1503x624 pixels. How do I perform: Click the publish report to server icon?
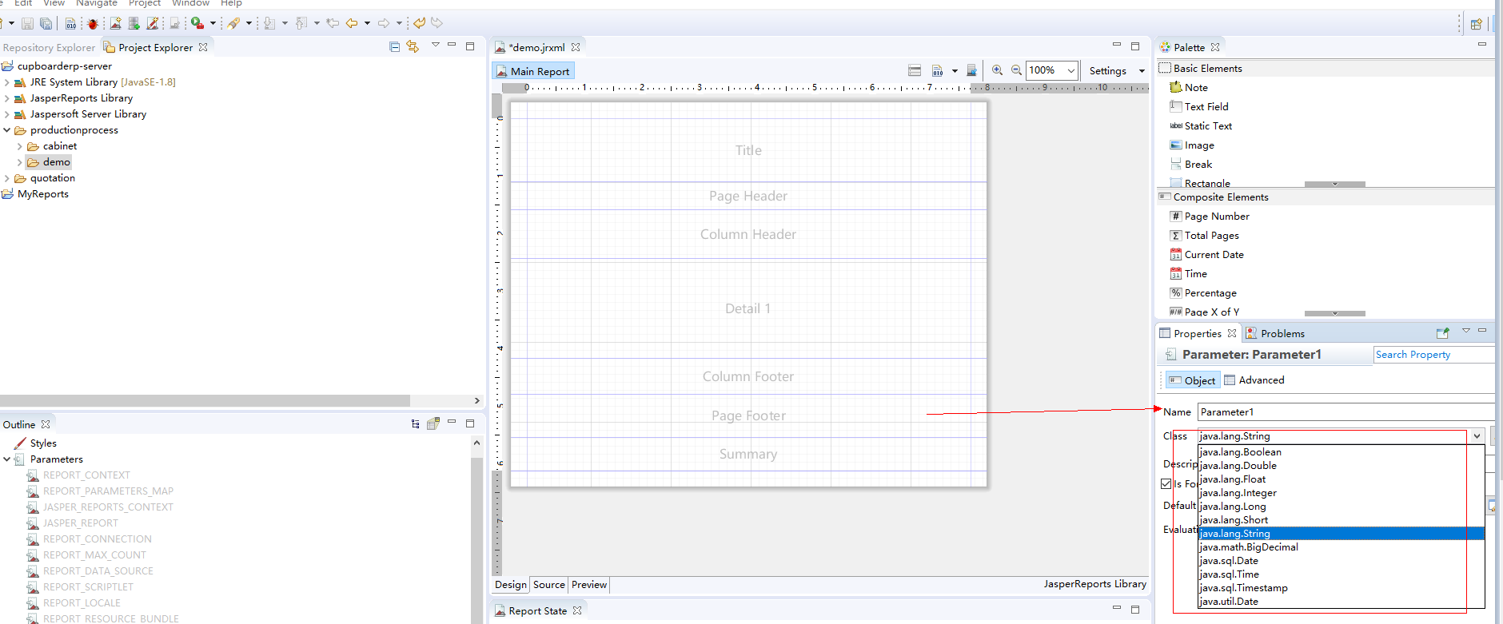pyautogui.click(x=971, y=70)
